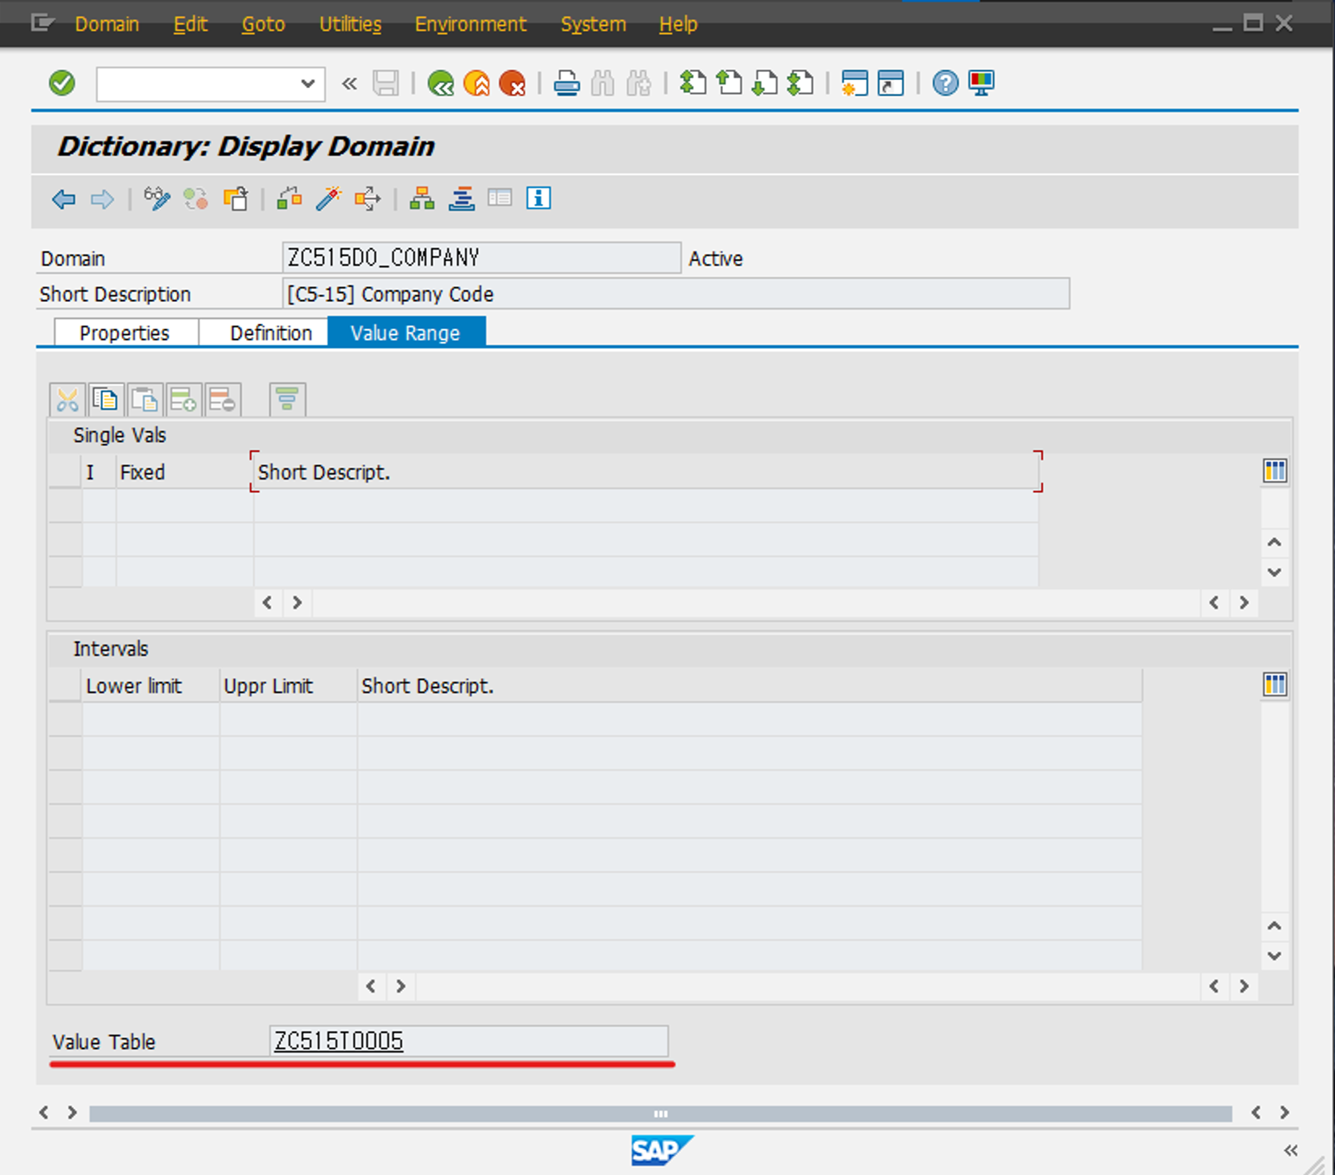Screen dimensions: 1335x1175
Task: Click the Print icon in toolbar
Action: click(566, 83)
